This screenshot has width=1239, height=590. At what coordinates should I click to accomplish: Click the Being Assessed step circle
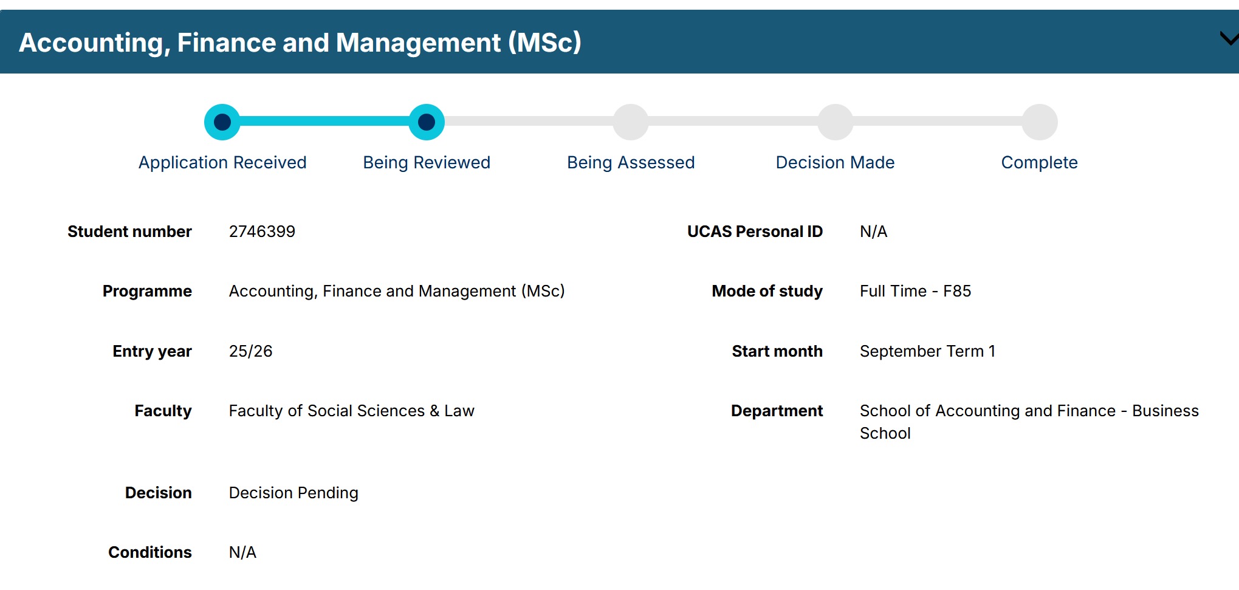click(631, 122)
